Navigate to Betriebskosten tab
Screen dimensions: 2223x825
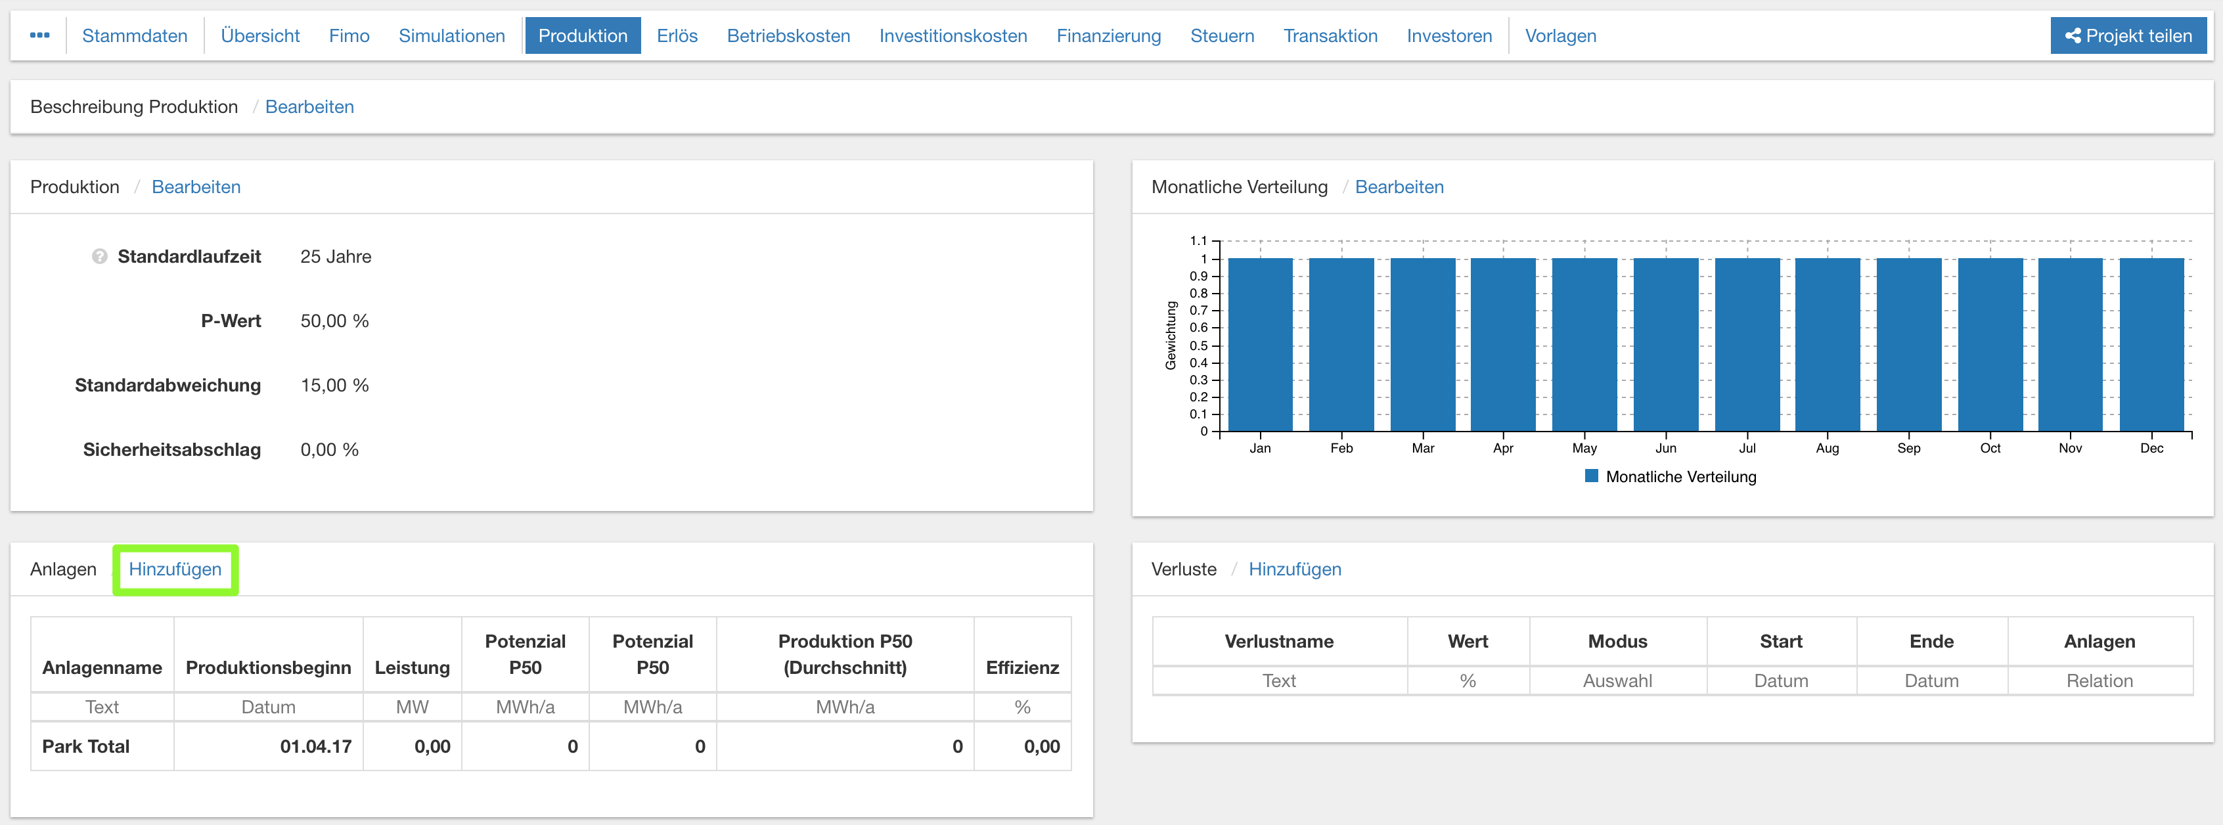coord(788,35)
